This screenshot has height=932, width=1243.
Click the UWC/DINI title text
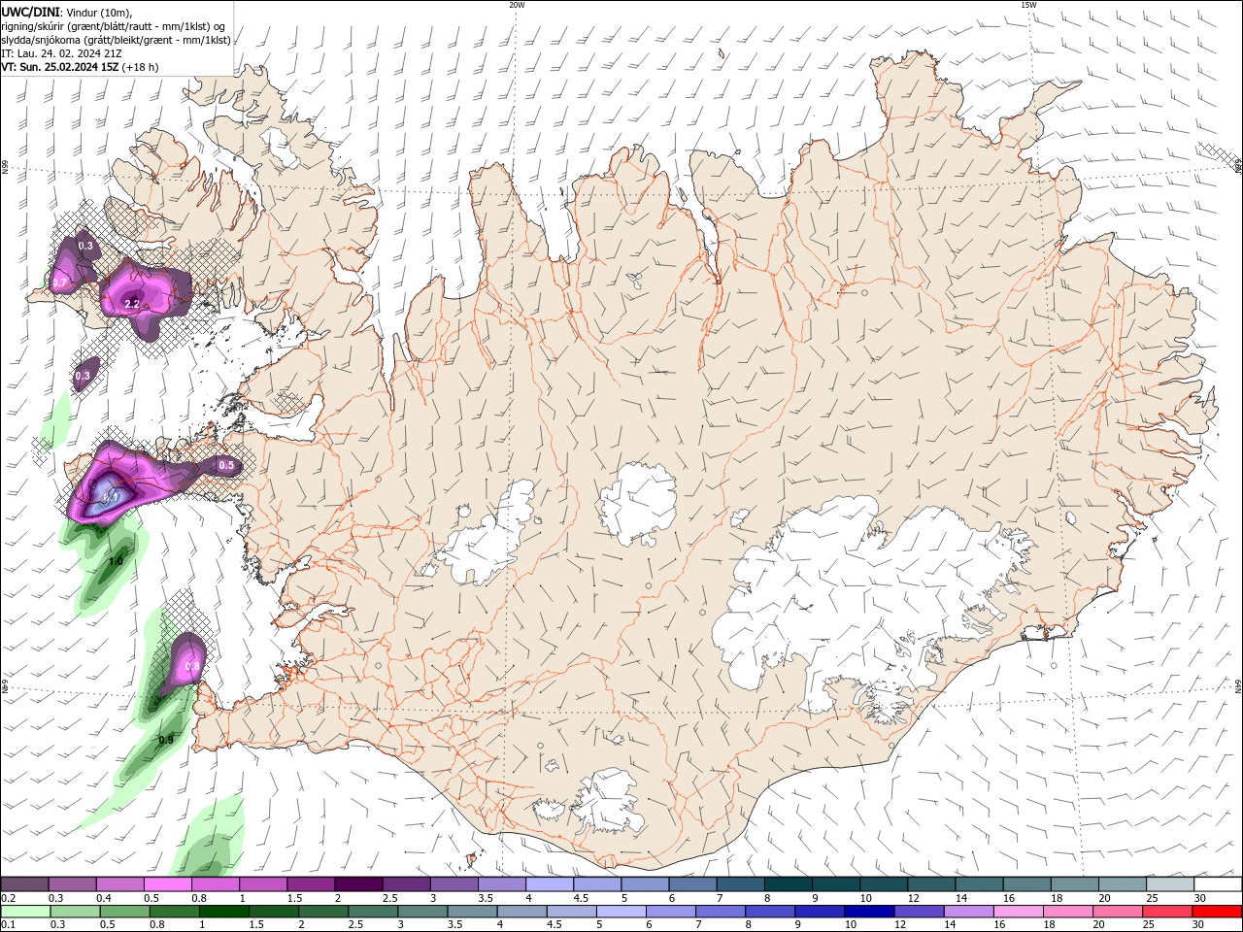pyautogui.click(x=30, y=12)
